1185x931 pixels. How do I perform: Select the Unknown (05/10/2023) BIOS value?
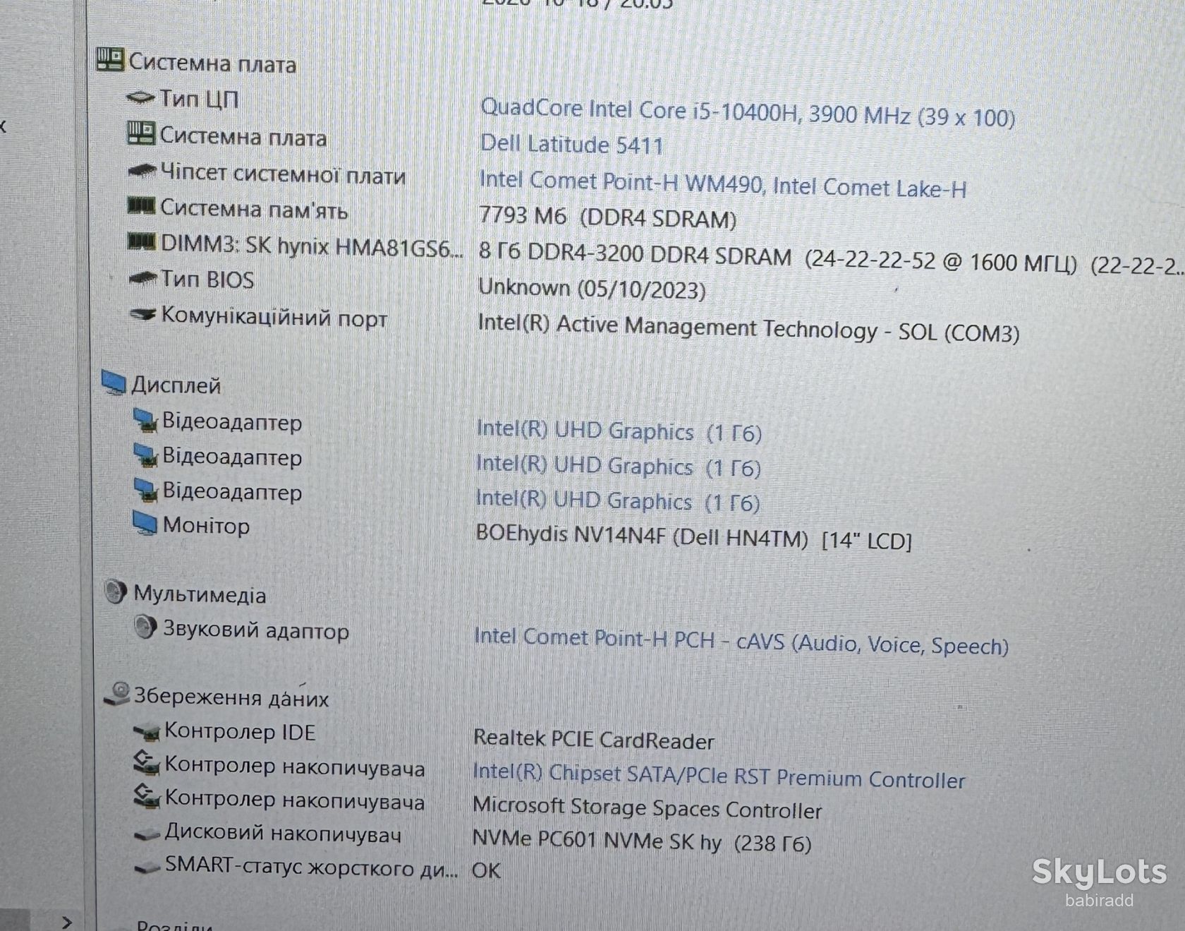(592, 289)
